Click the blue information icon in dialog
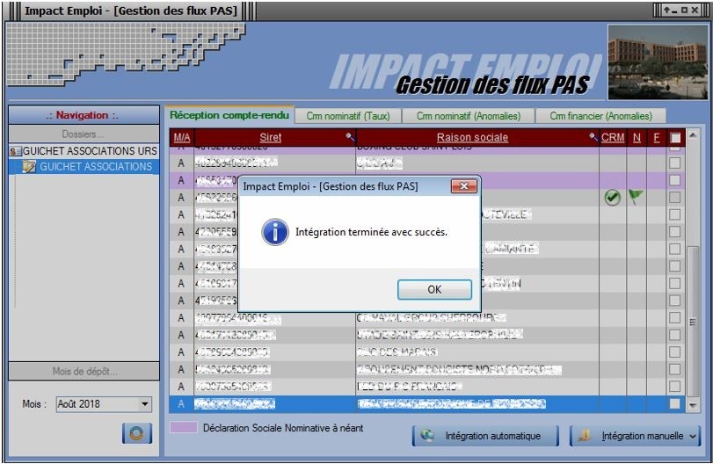Viewport: 713px width, 464px height. coord(275,232)
